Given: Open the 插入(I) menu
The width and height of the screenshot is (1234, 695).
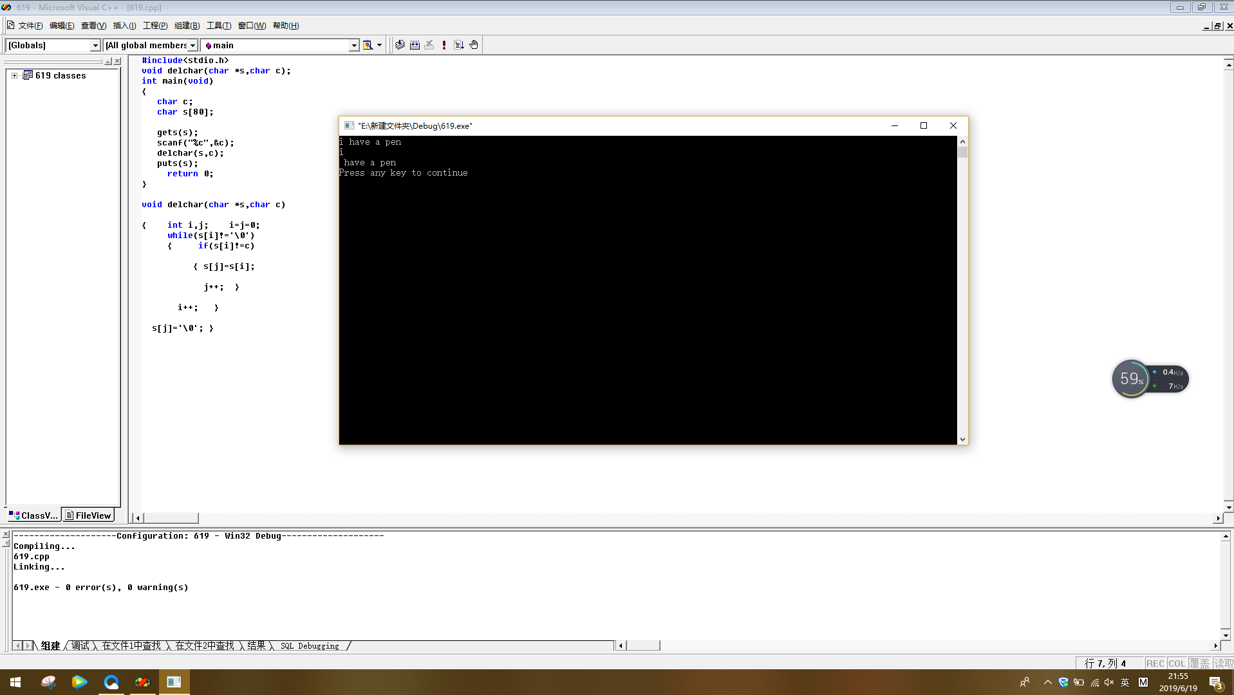Looking at the screenshot, I should coord(124,26).
